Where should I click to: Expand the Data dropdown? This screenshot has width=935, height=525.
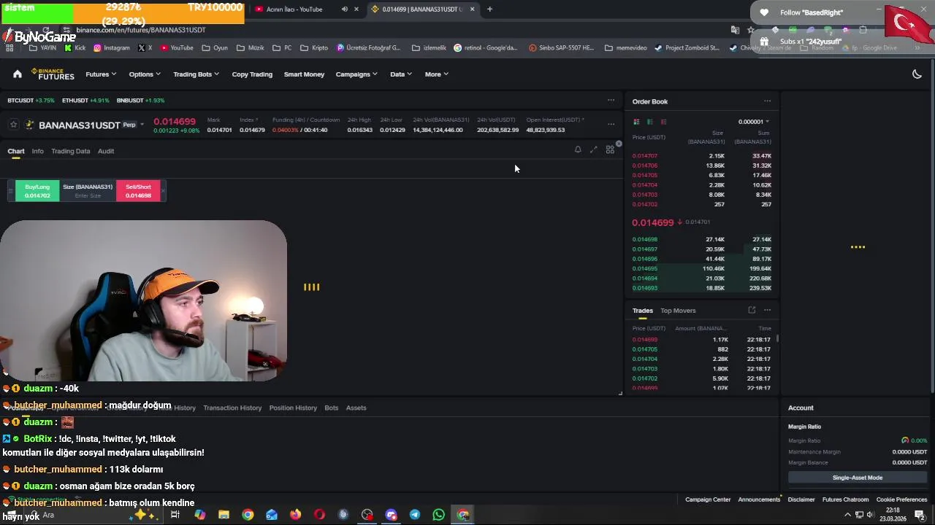pyautogui.click(x=401, y=74)
